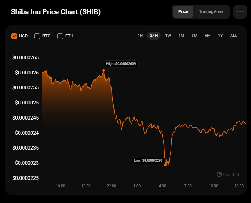
Task: Uncheck the USD currency checkbox
Action: point(14,36)
